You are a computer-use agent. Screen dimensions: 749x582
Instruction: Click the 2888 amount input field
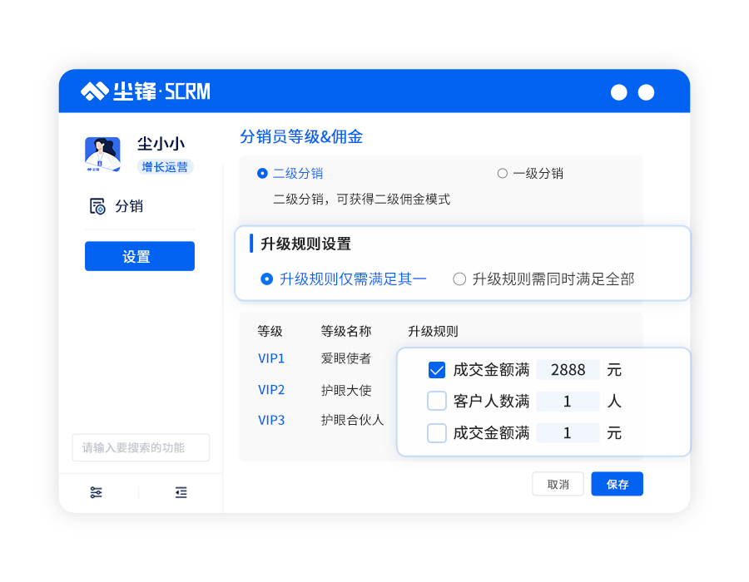pos(568,370)
